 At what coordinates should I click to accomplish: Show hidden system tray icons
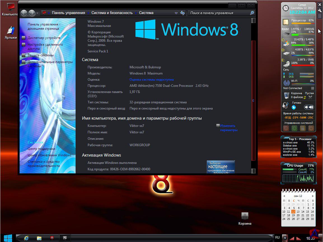(x=285, y=238)
